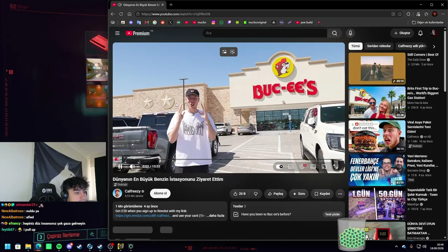Open the Diğer sık kullanılanlar folder
Image resolution: width=448 pixels, height=252 pixels.
click(428, 22)
